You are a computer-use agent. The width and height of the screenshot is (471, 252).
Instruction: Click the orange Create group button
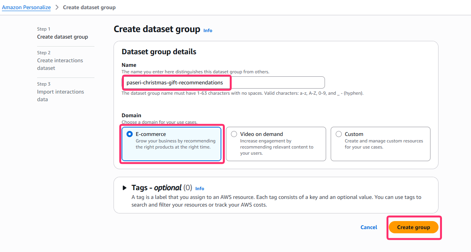pos(413,227)
